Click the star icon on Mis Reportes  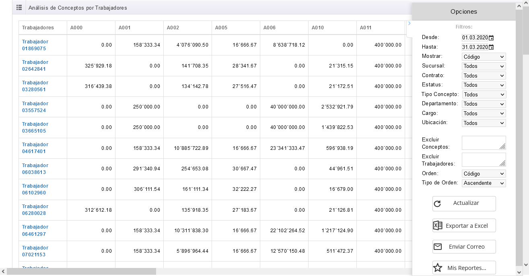[438, 268]
